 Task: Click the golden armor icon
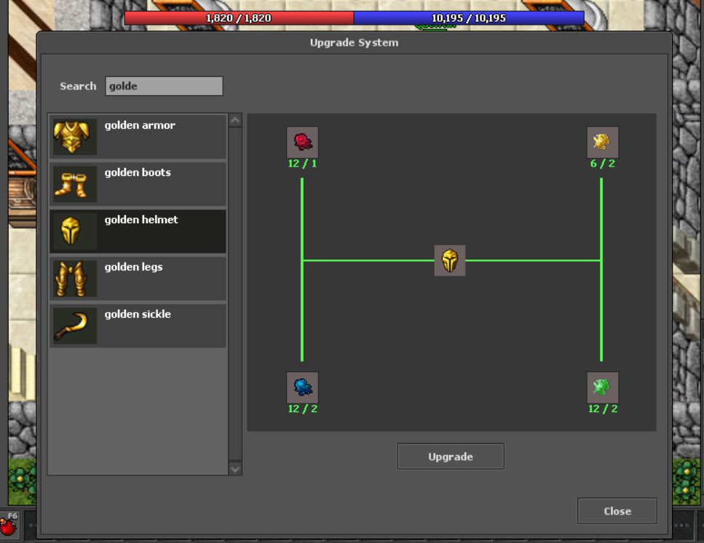[x=74, y=137]
